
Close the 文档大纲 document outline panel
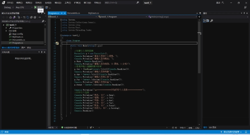tap(45, 52)
